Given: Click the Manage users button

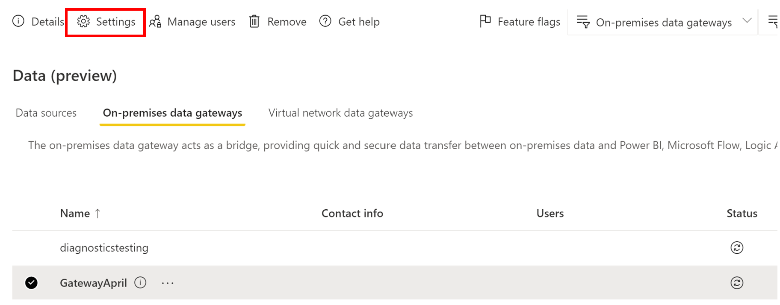Looking at the screenshot, I should pos(201,21).
